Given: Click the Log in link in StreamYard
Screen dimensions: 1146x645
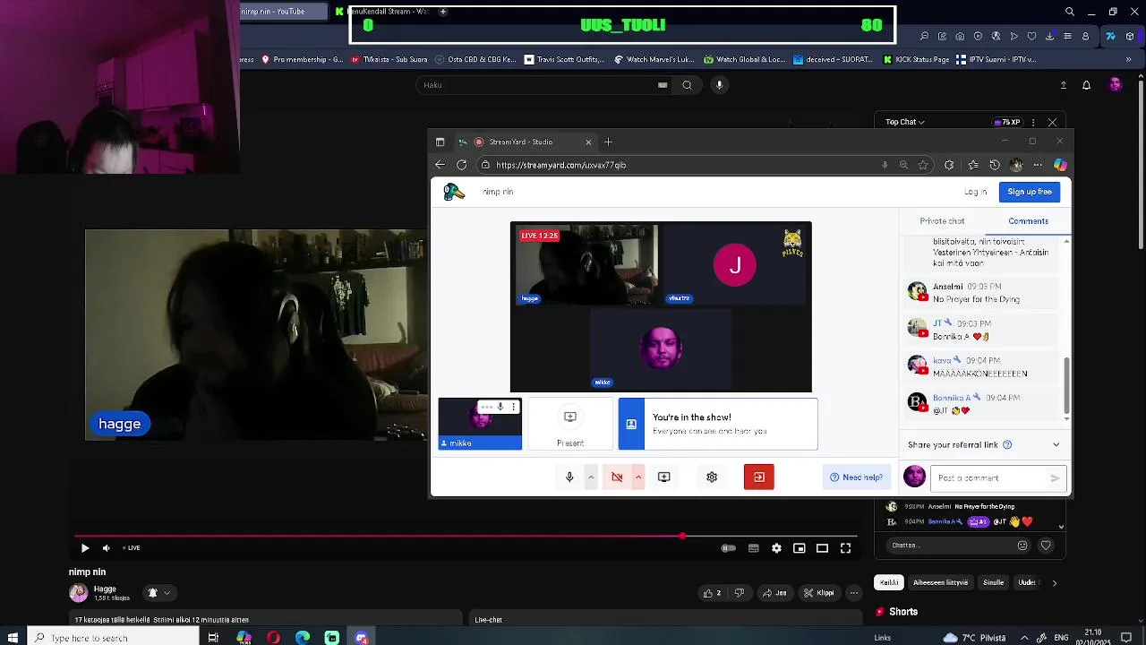Looking at the screenshot, I should (975, 192).
